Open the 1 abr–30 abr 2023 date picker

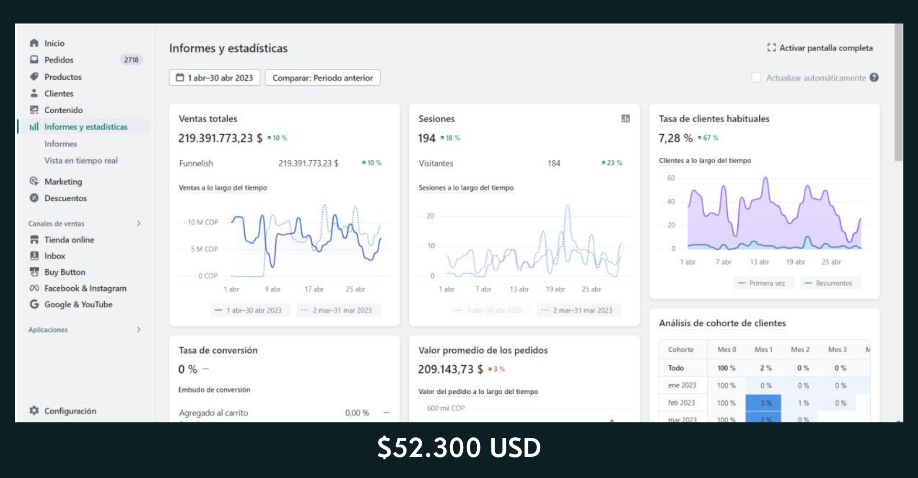(x=215, y=77)
